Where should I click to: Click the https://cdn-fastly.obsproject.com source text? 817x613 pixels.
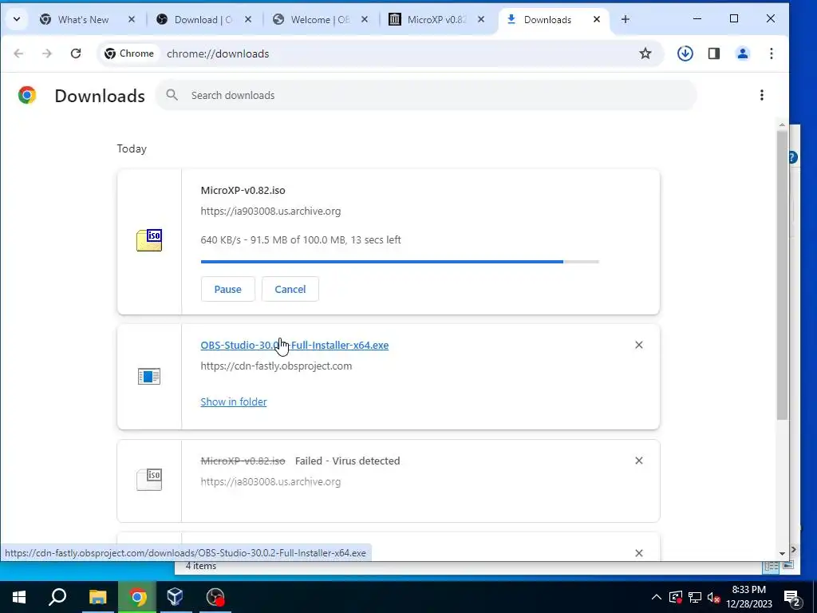coord(276,366)
